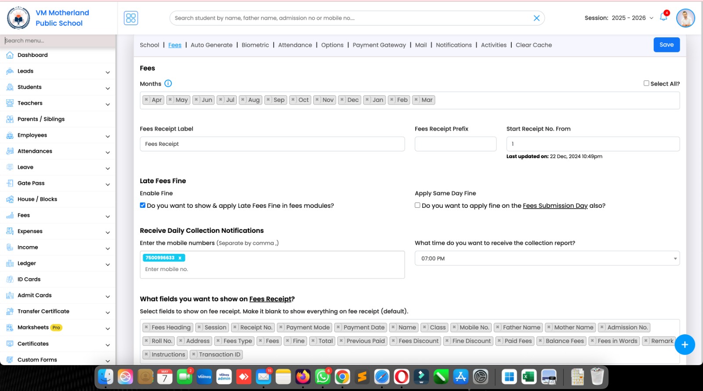Tick the Select All? months checkbox
The height and width of the screenshot is (391, 703).
pyautogui.click(x=646, y=83)
